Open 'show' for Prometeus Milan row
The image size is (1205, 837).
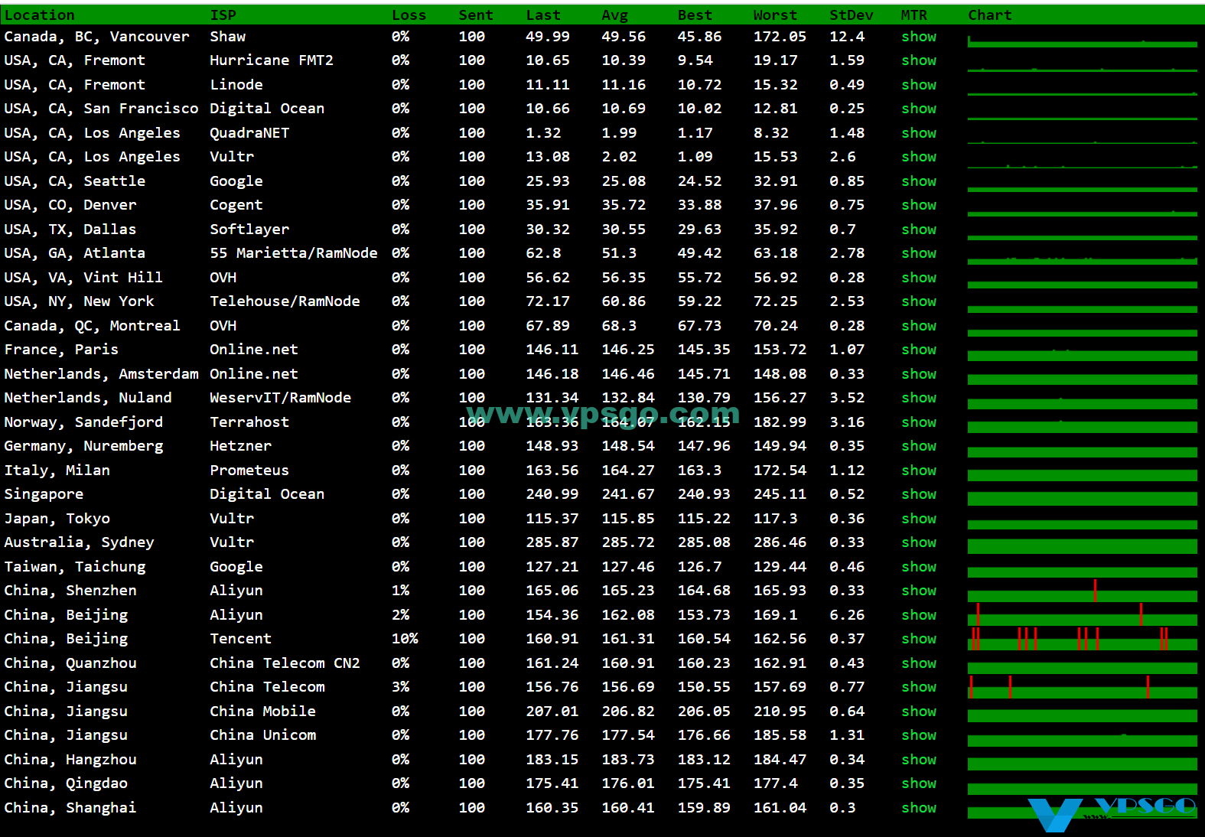point(919,471)
